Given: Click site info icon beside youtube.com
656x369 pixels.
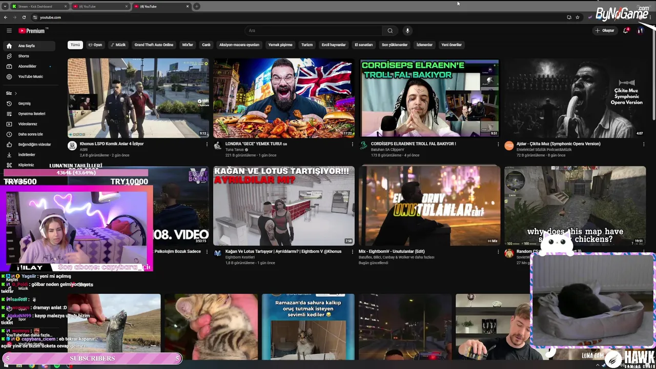Looking at the screenshot, I should (35, 17).
